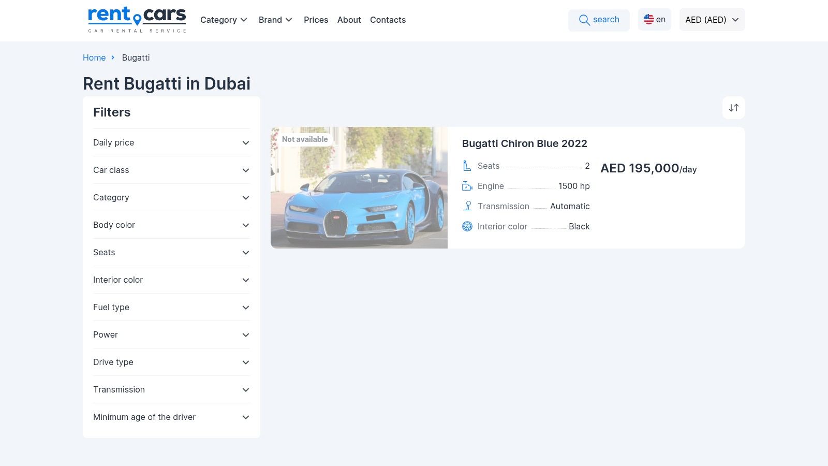Viewport: 828px width, 466px height.
Task: Click the seat icon next to Seats
Action: click(467, 166)
